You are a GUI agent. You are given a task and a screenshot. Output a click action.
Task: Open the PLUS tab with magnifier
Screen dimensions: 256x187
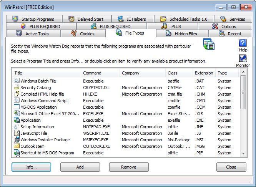coord(173,26)
